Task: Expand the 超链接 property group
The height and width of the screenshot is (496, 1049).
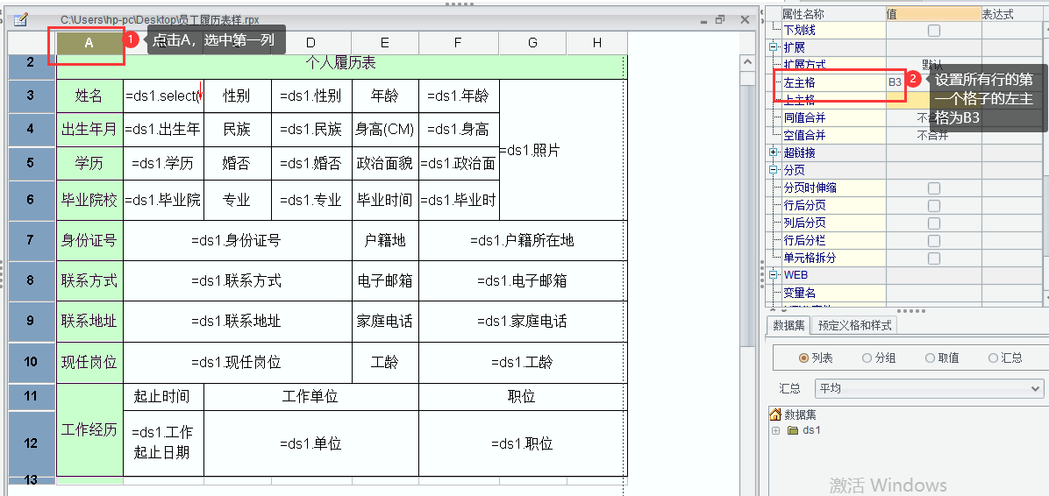Action: click(x=774, y=153)
